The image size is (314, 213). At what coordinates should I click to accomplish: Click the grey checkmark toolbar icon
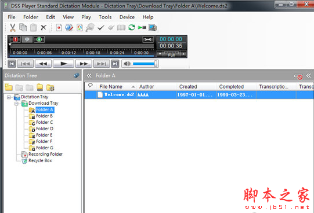pyautogui.click(x=111, y=28)
